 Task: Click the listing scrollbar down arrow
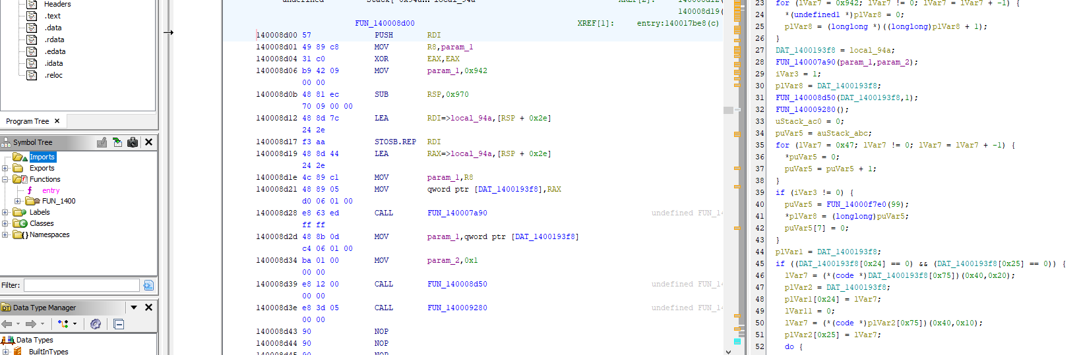[728, 351]
